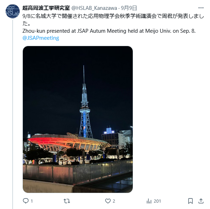Open the @JSAPmeeting mention link
The image size is (210, 209).
click(x=41, y=38)
